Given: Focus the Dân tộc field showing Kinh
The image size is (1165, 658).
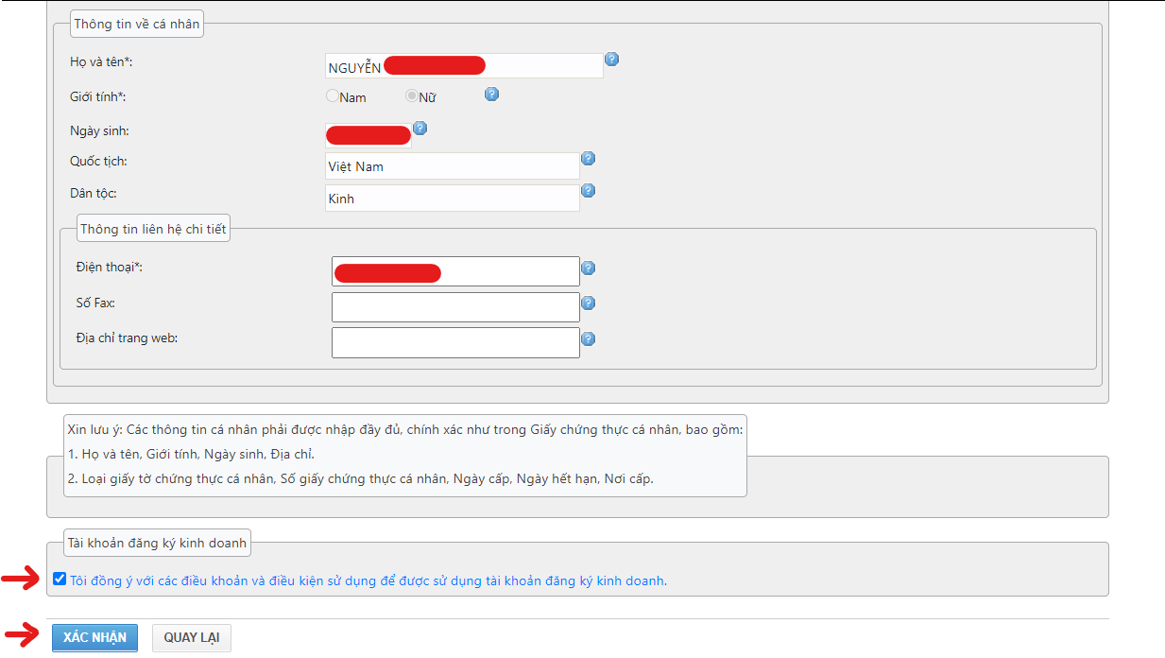Looking at the screenshot, I should pyautogui.click(x=453, y=199).
